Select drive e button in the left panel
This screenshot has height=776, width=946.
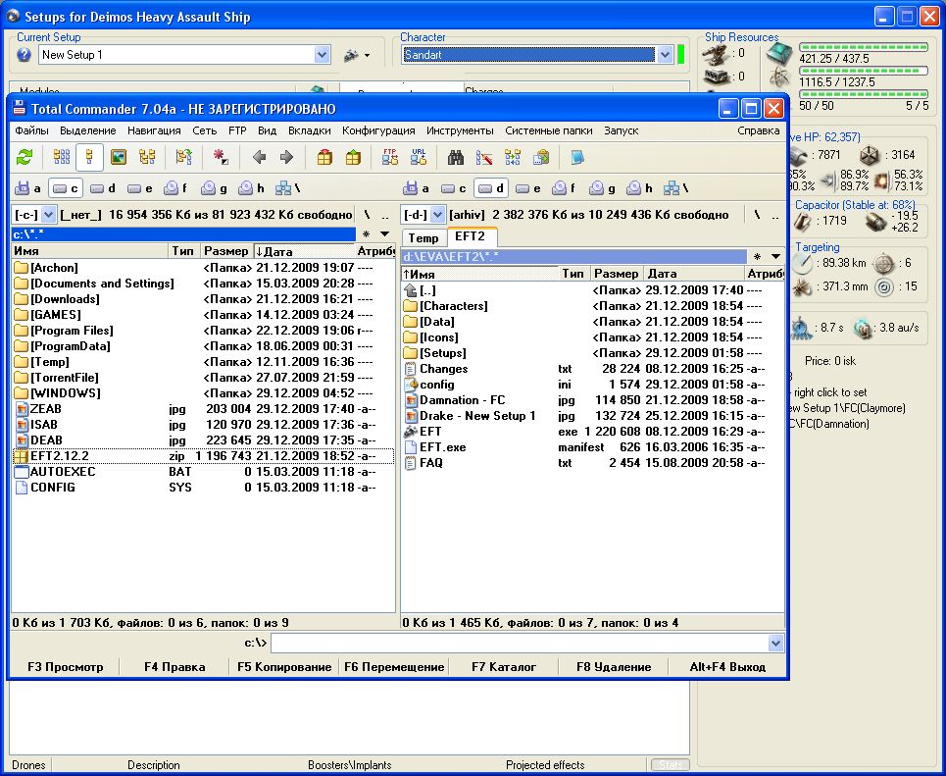140,188
